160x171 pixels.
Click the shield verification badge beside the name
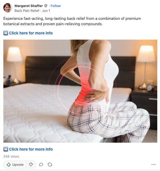(46, 6)
